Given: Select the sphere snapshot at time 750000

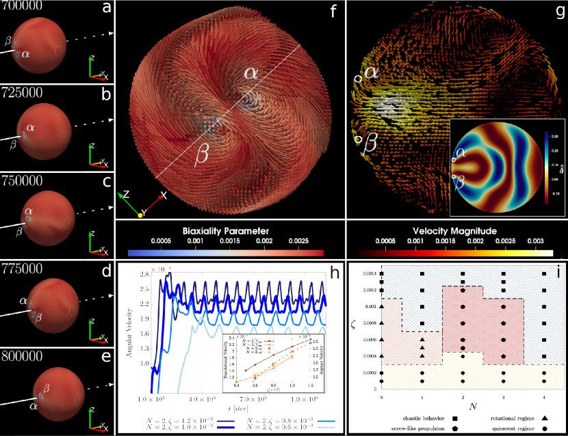Looking at the screenshot, I should coord(47,219).
